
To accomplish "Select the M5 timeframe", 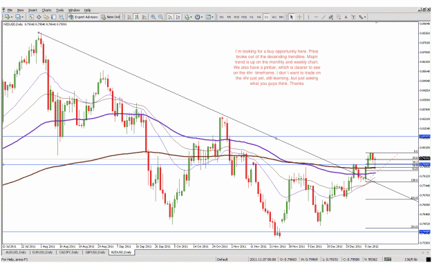I will [229, 17].
